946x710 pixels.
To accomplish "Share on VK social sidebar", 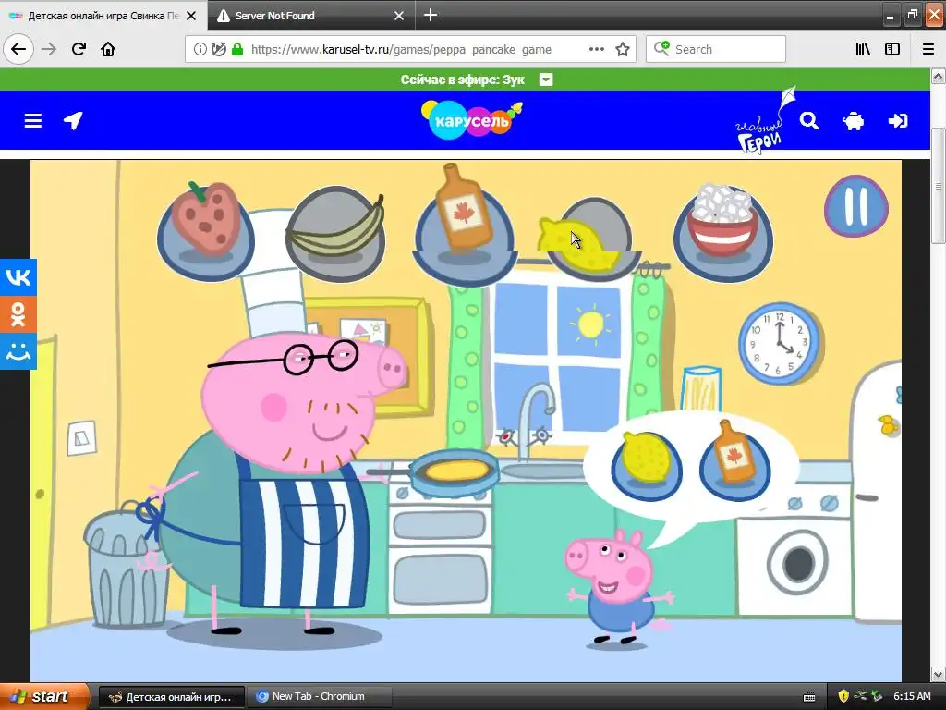I will pos(18,277).
